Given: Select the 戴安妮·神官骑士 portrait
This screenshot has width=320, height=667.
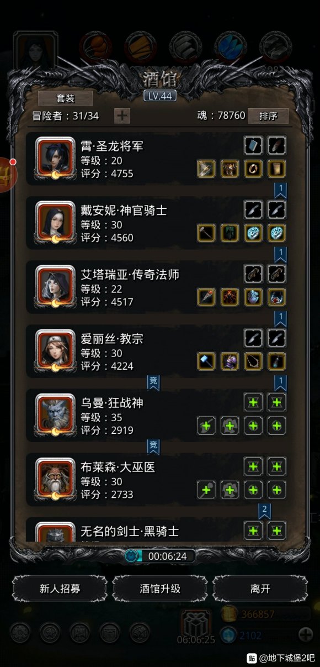Looking at the screenshot, I should (x=55, y=223).
